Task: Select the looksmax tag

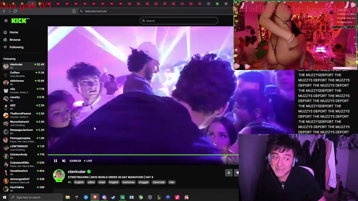Action: click(x=129, y=182)
